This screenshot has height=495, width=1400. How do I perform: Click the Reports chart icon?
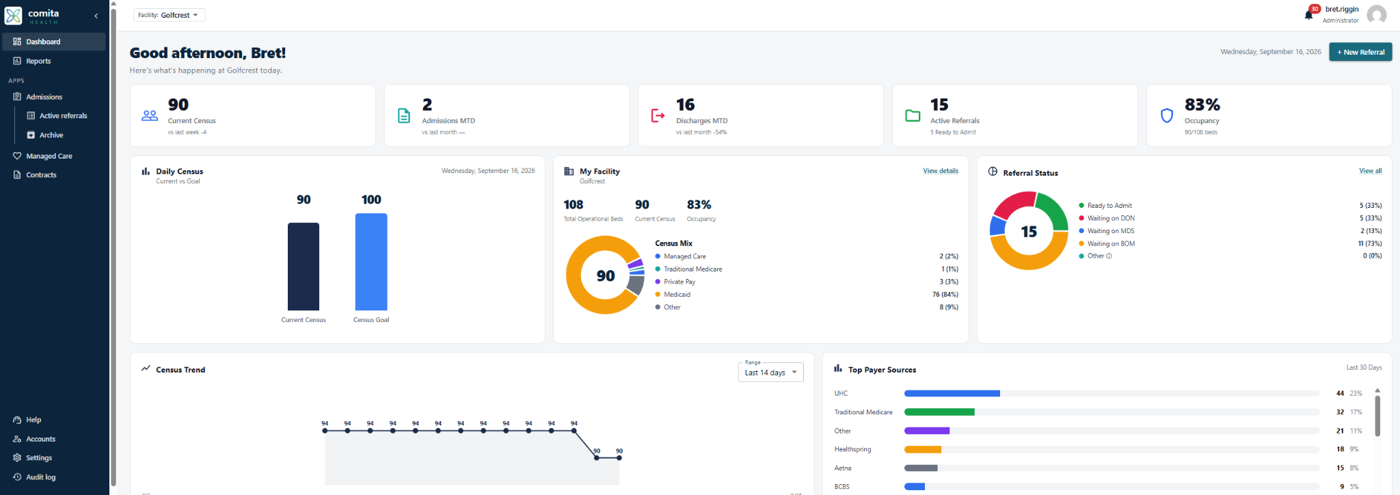17,61
